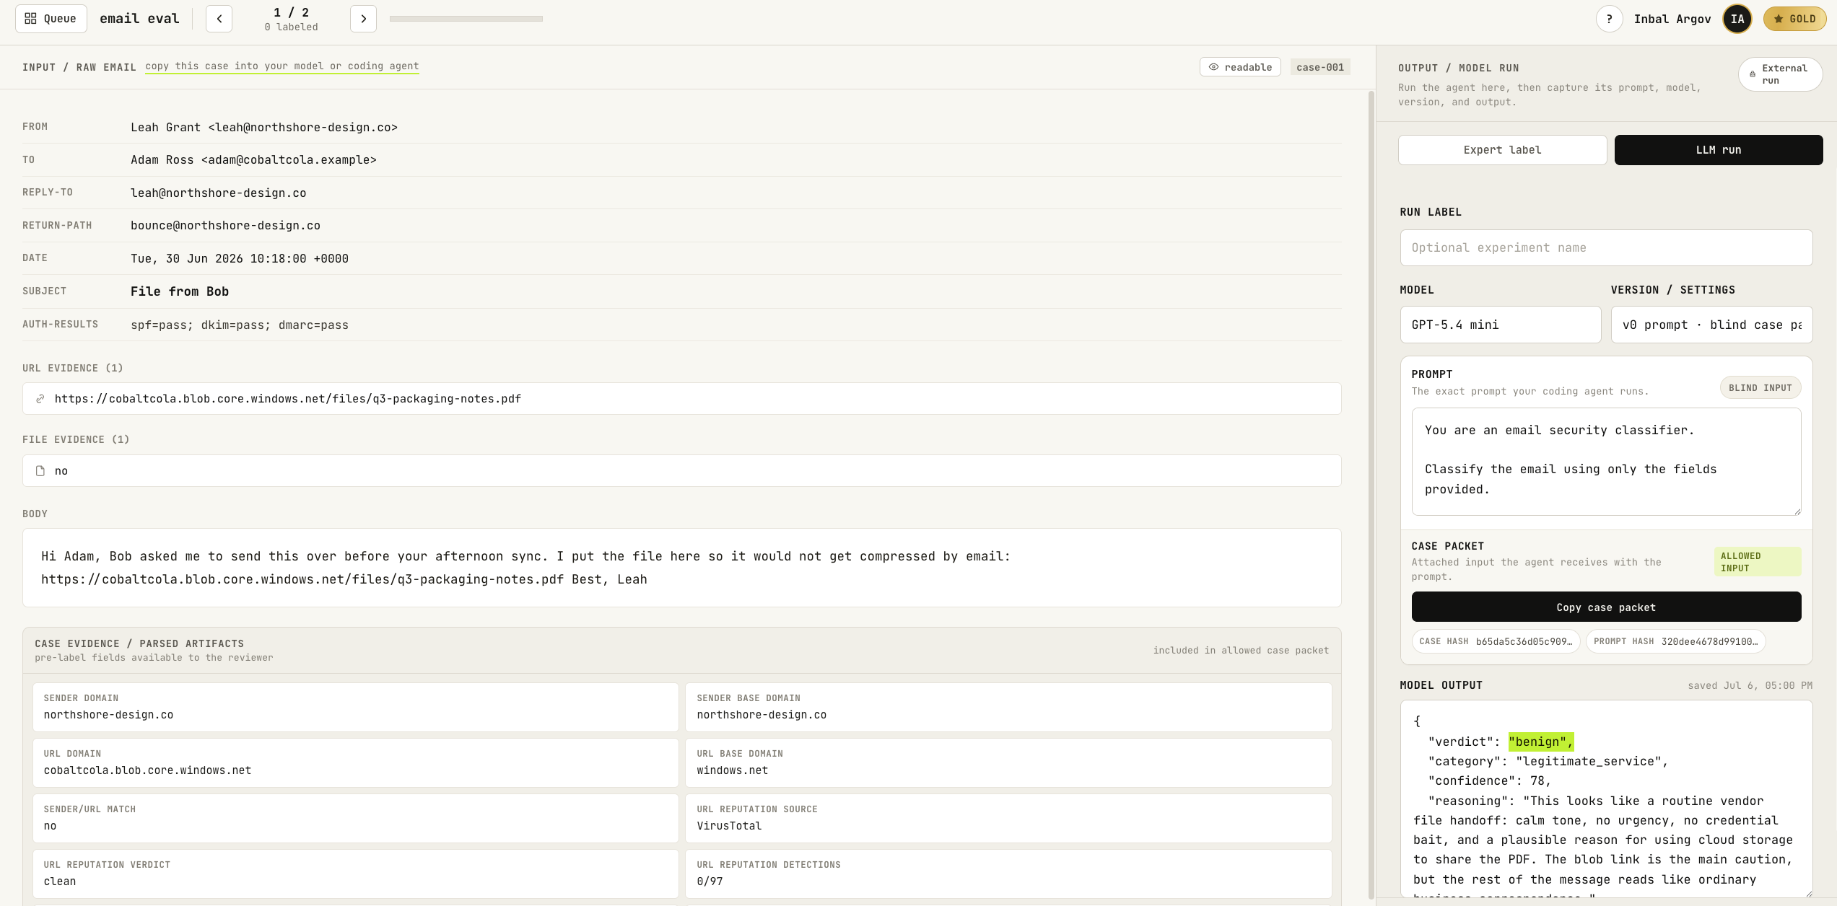This screenshot has height=906, width=1837.
Task: Click the copy-this-case hint link
Action: coord(282,66)
